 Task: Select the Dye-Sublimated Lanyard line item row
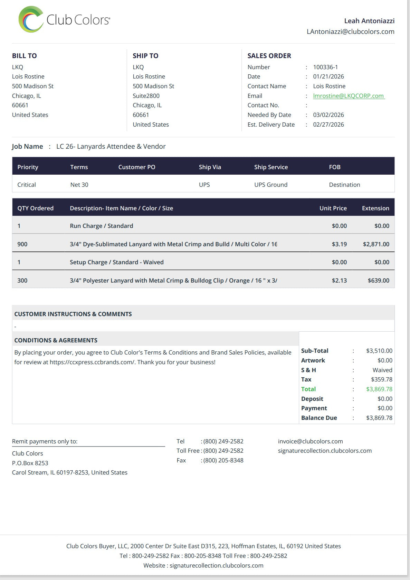173,244
